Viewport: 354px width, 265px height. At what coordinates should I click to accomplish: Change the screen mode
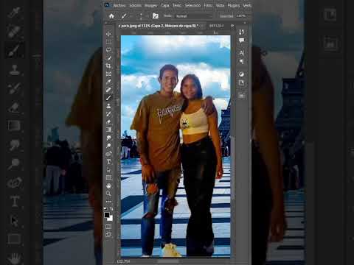tap(108, 235)
